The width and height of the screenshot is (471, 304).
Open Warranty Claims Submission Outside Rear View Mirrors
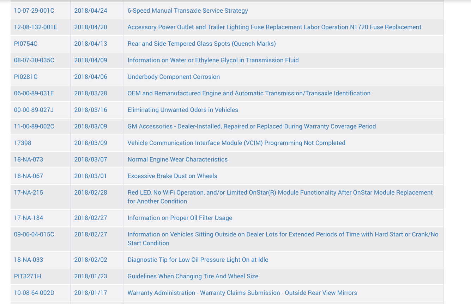click(242, 293)
